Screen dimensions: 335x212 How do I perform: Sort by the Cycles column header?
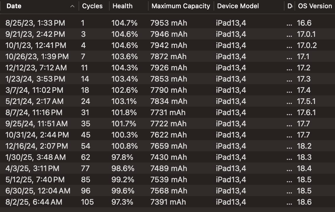tap(92, 6)
